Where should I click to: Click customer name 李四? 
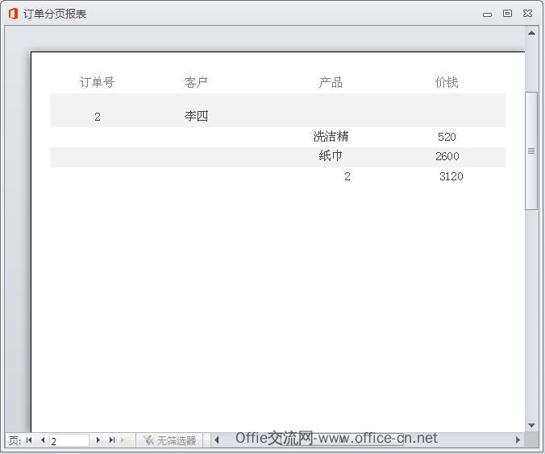coord(197,116)
